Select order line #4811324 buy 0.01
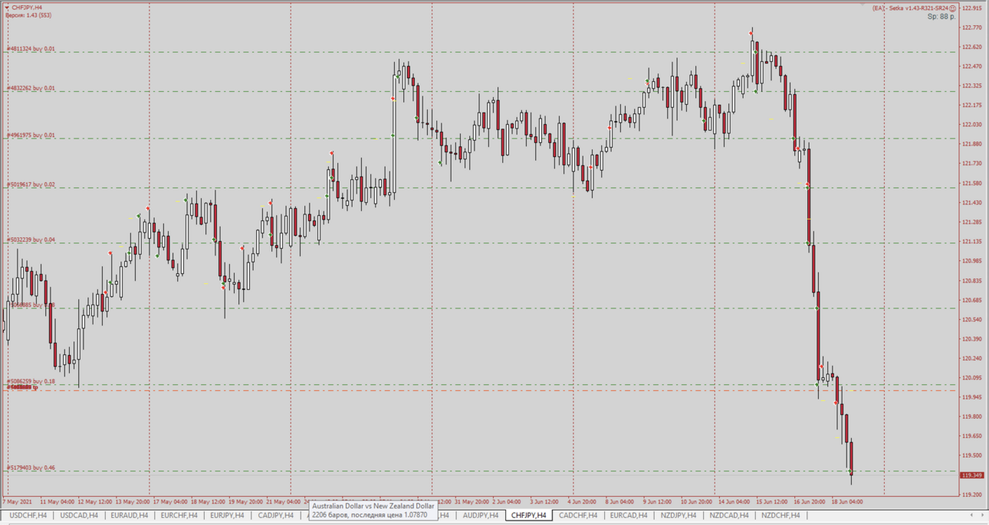Screen dimensions: 989x525 coord(31,49)
